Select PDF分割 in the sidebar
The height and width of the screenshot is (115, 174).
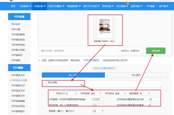(x=16, y=29)
